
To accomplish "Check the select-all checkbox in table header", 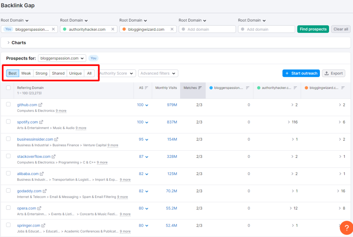I will [x=8, y=88].
